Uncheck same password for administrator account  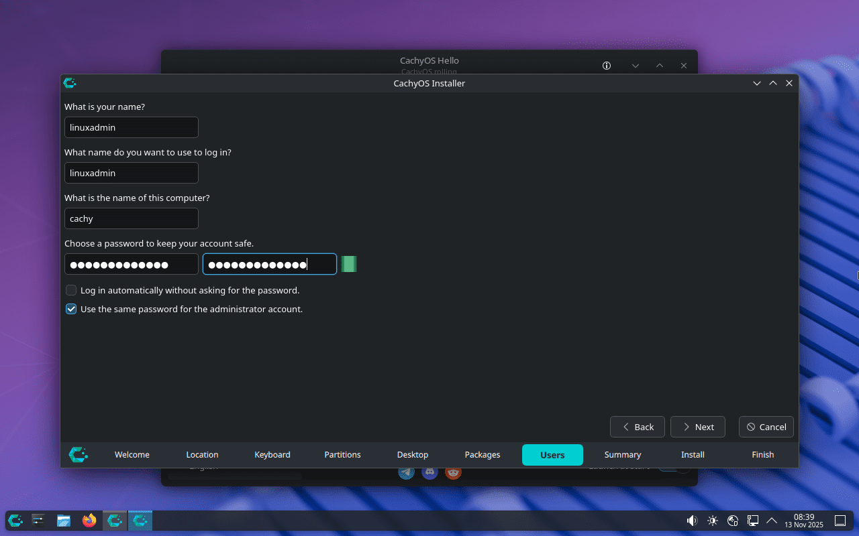click(x=71, y=309)
